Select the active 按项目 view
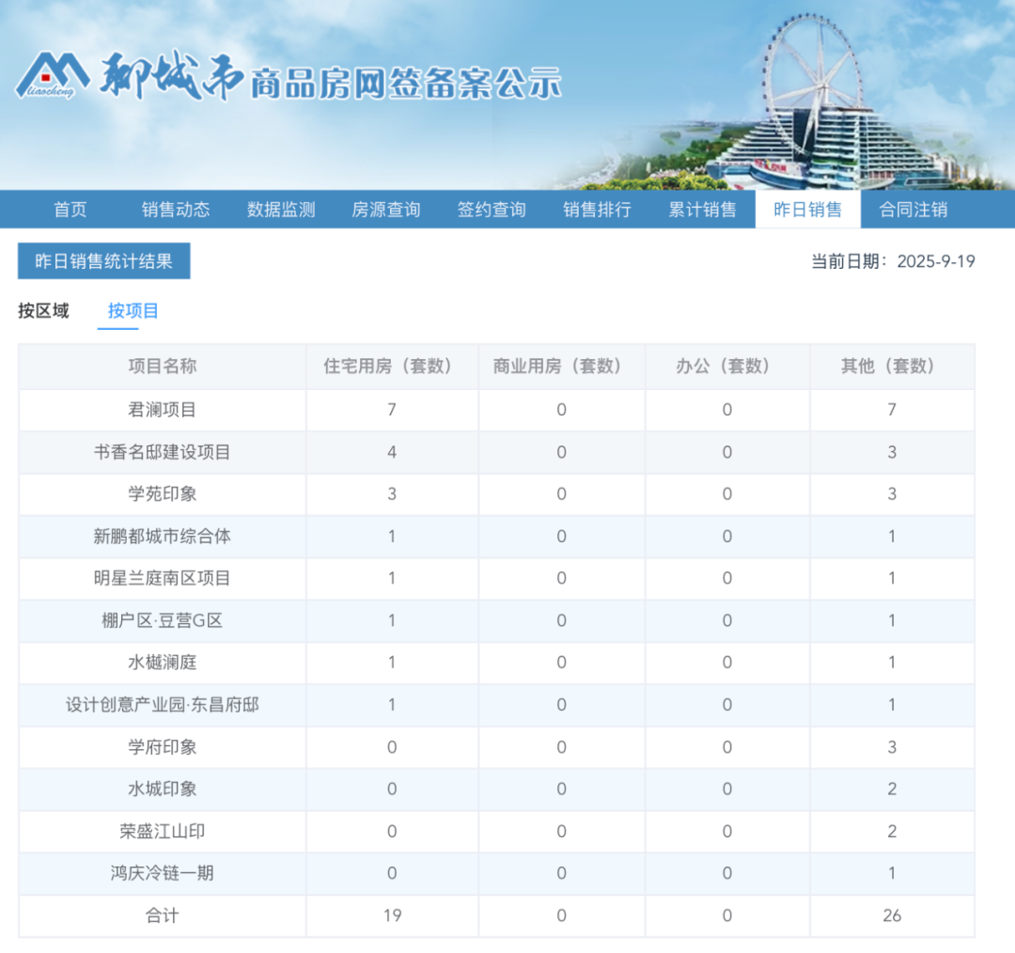 click(x=132, y=311)
